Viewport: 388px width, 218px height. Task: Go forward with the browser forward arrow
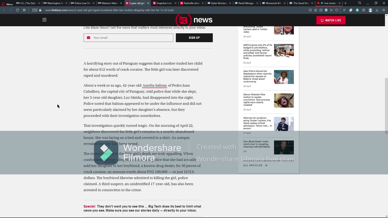(11, 10)
